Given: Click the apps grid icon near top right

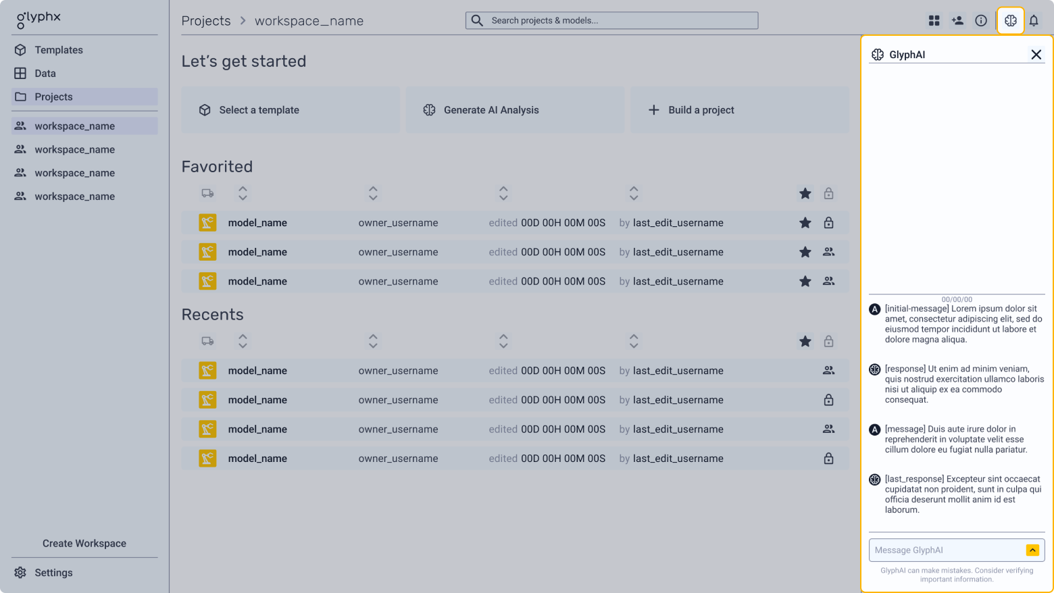Looking at the screenshot, I should (934, 20).
